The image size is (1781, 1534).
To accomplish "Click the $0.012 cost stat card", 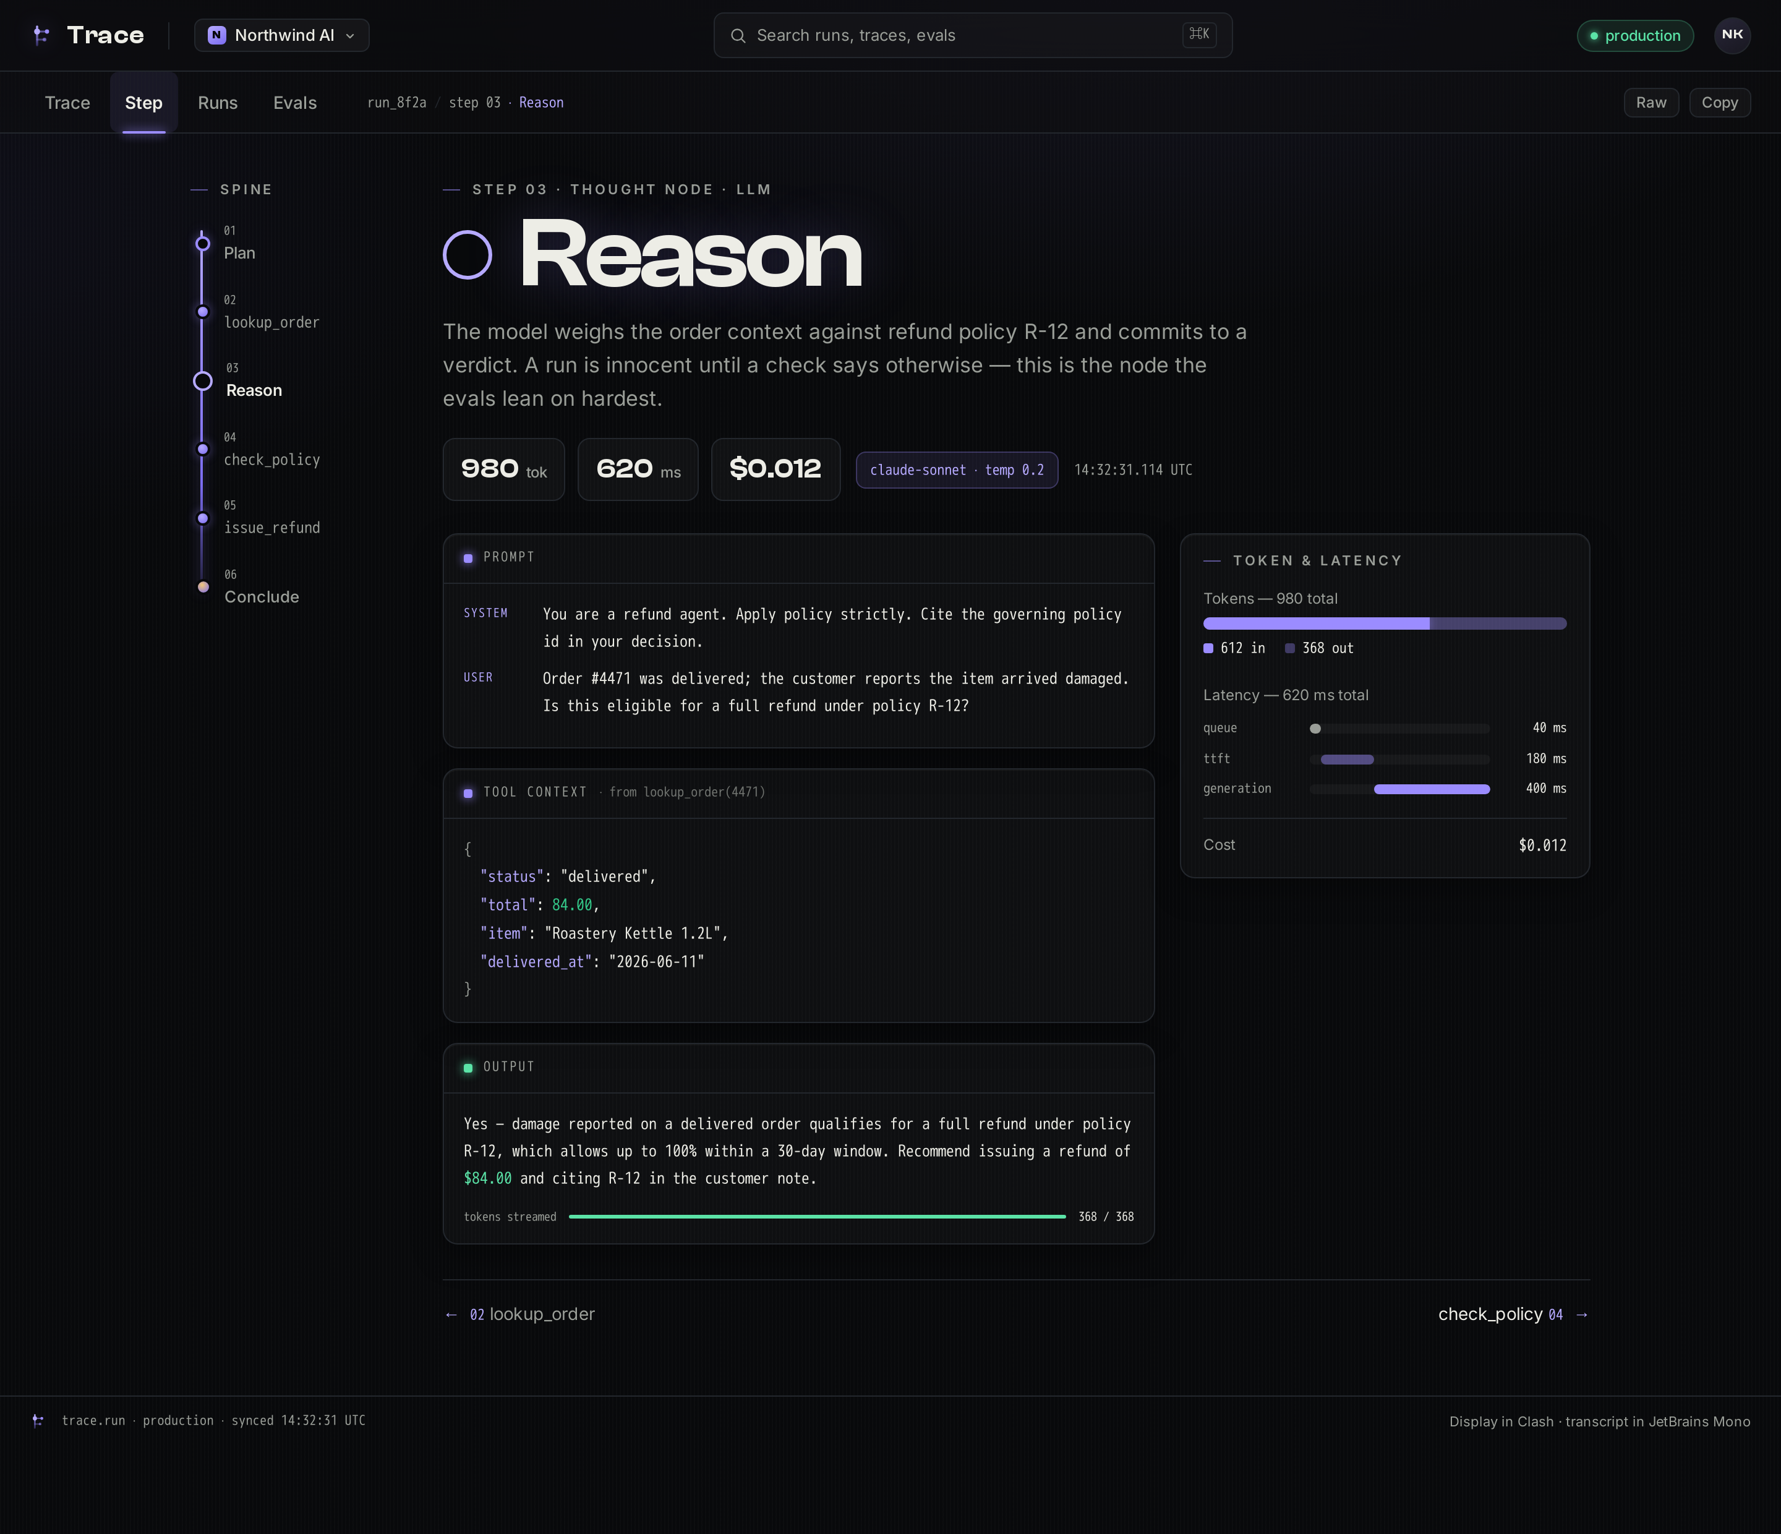I will 775,469.
